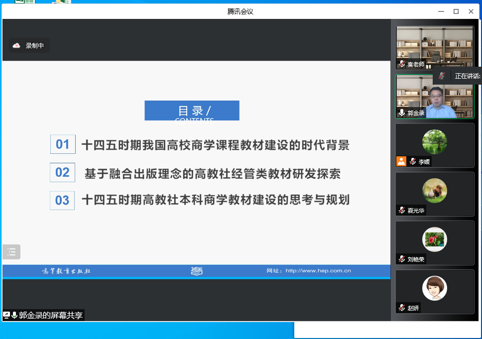The width and height of the screenshot is (482, 339).
Task: Click active microphone icon beside 郭金录 name
Action: 401,113
